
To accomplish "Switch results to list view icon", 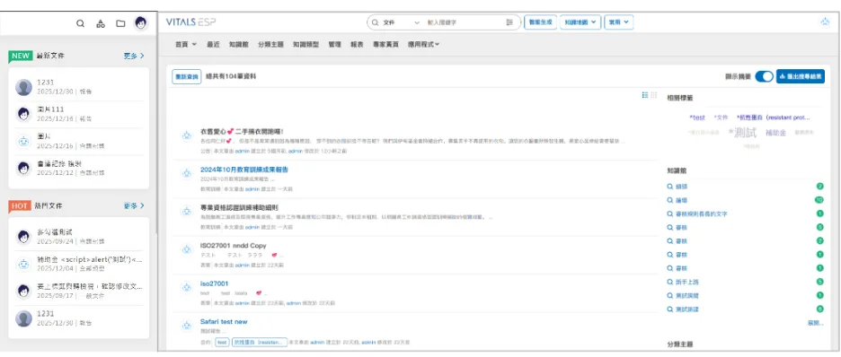I will [645, 95].
